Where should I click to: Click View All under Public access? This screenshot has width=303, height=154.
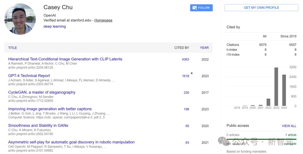coord(289,126)
